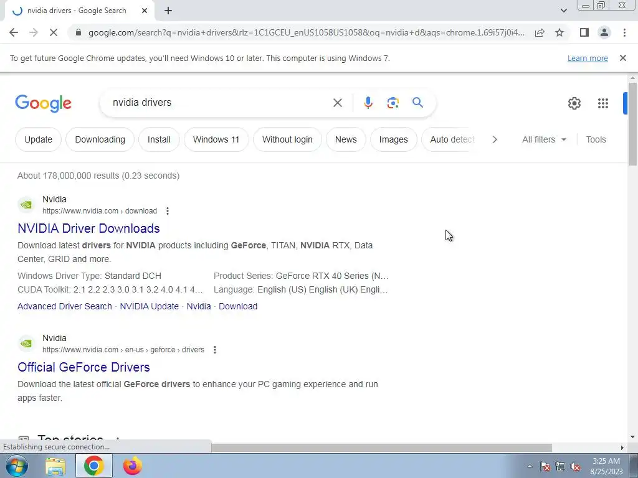Close the nvidia drivers tab
Viewport: 638px width, 478px height.
[145, 11]
